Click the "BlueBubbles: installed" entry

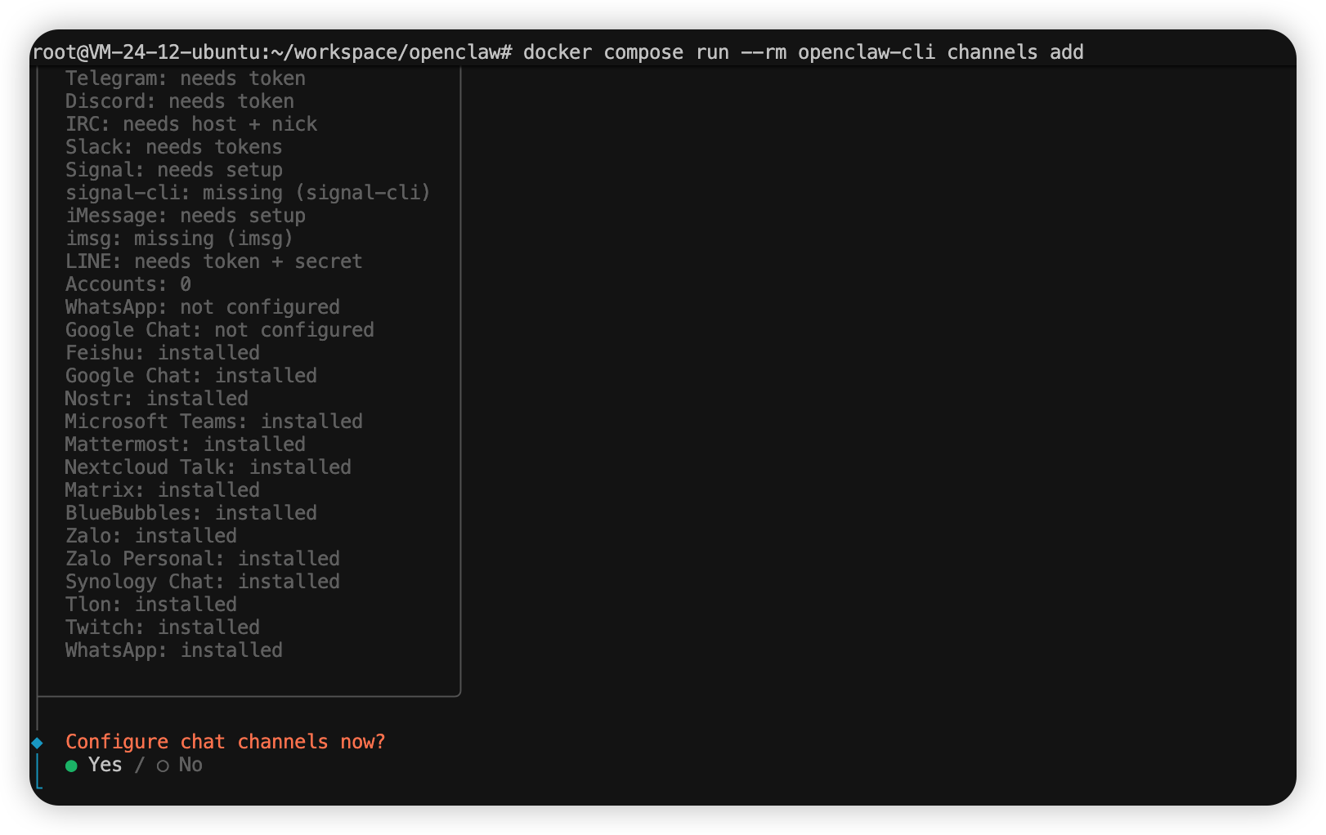pos(190,513)
